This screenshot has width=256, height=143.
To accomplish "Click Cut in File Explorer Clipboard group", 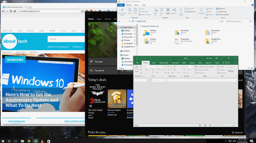I will pos(141,9).
